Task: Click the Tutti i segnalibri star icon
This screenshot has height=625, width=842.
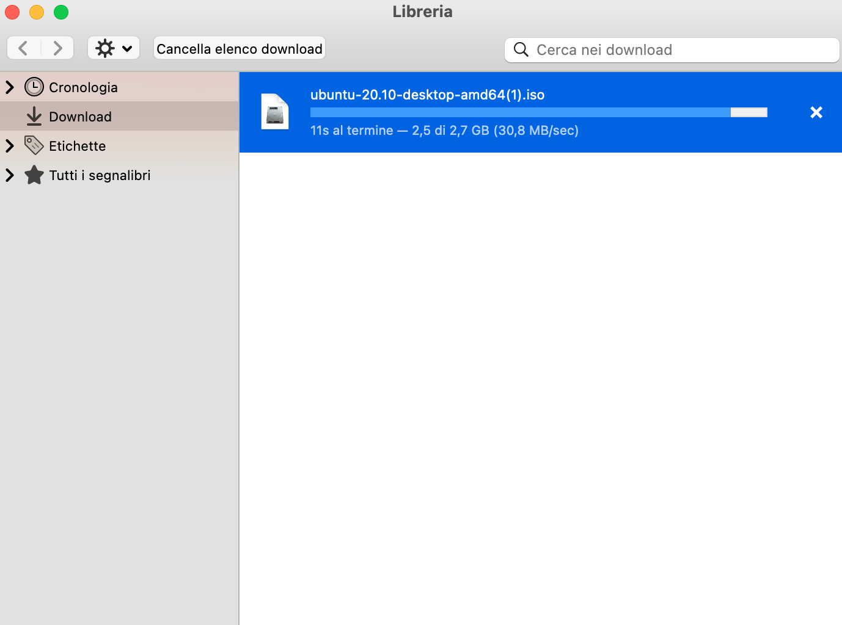Action: coord(34,175)
